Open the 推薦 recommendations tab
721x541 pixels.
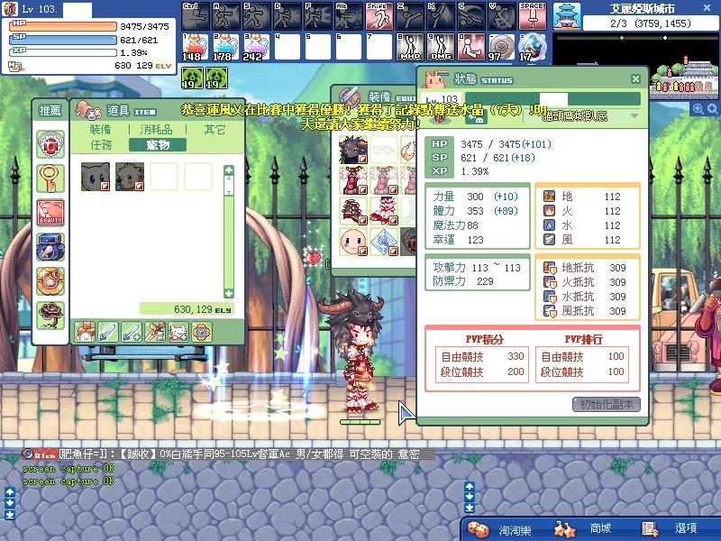50,110
